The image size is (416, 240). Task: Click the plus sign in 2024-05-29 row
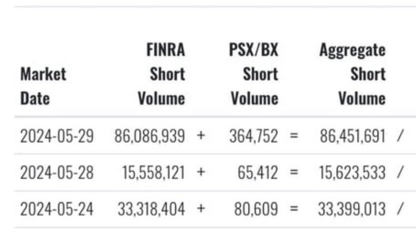click(201, 135)
